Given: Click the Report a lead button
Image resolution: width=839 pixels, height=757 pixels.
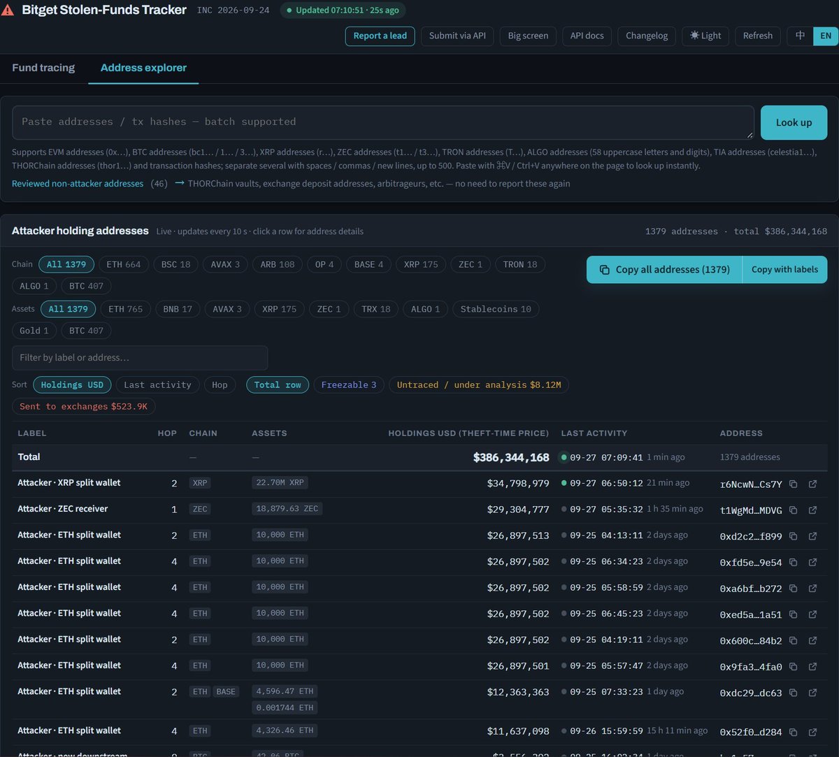Looking at the screenshot, I should (380, 36).
